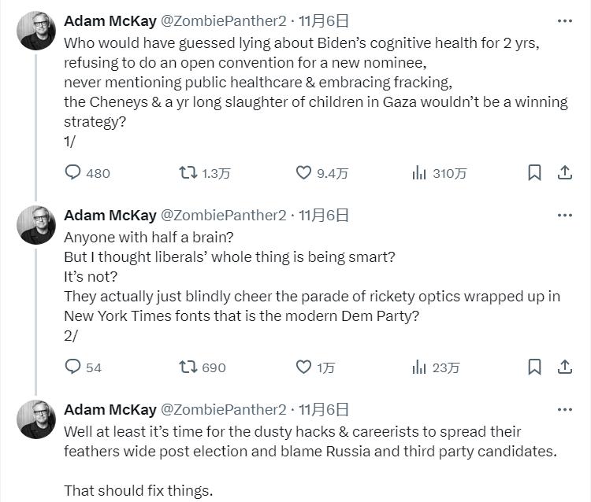Open 11月6日 timestamp on third tweet
Screen dimensions: 591x502
(323, 409)
